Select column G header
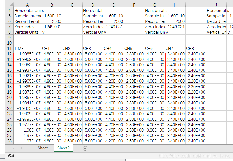 click(155, 5)
